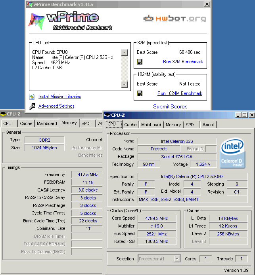Click the Voltage value 1.624 v

203,164
